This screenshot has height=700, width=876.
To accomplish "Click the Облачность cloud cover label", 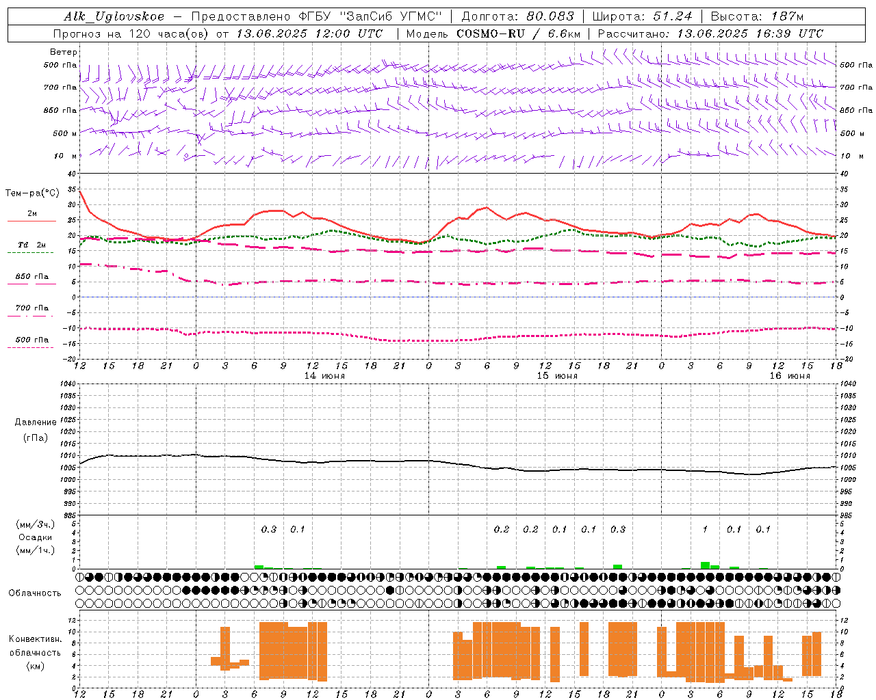I will 35,593.
